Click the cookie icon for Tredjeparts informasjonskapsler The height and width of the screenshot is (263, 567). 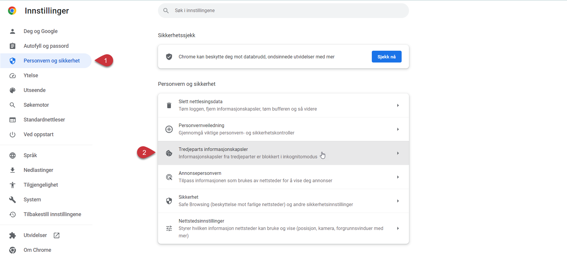(169, 153)
